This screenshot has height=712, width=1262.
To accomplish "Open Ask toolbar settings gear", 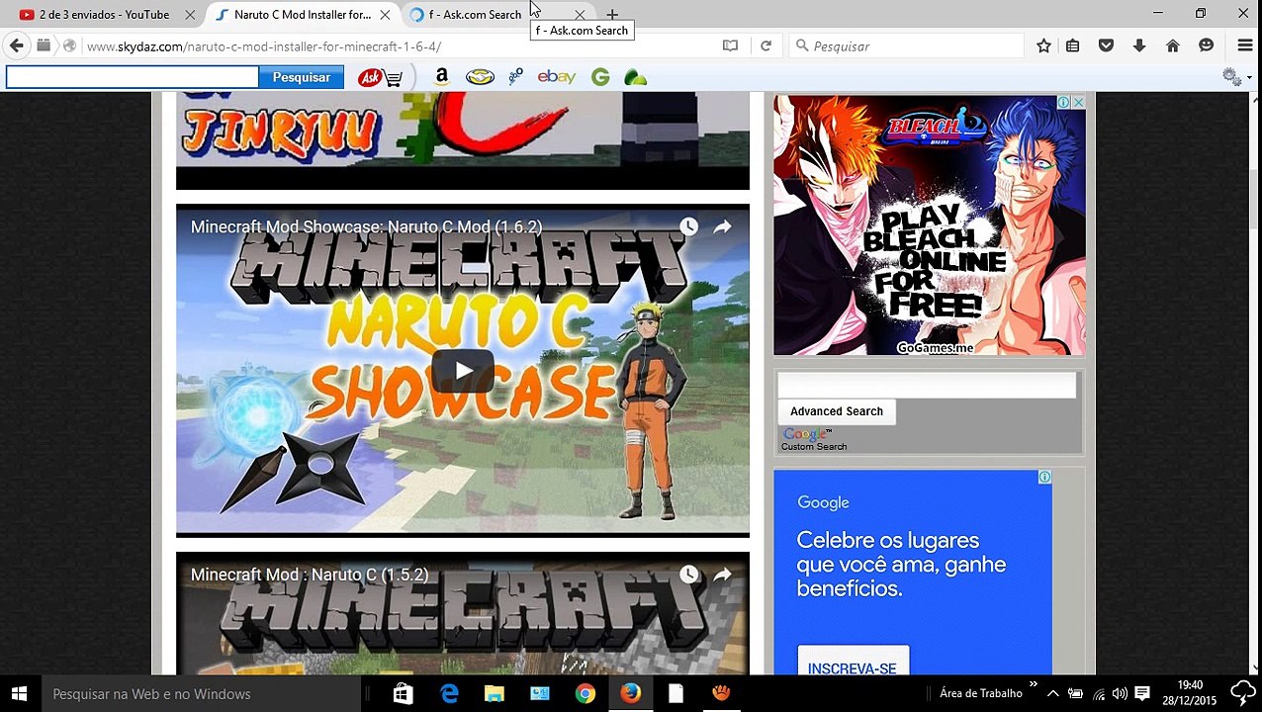I will (1232, 77).
